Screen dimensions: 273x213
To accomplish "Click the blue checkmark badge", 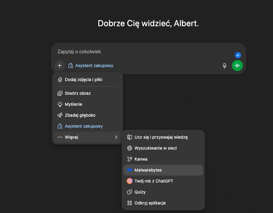I will (238, 55).
